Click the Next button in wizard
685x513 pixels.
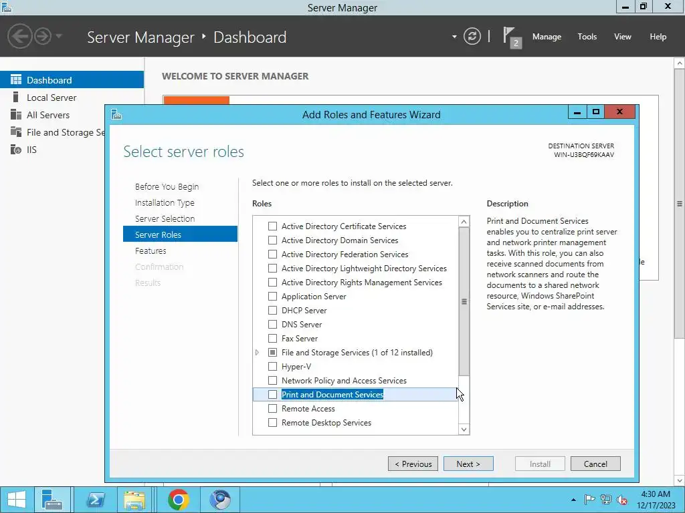(468, 464)
